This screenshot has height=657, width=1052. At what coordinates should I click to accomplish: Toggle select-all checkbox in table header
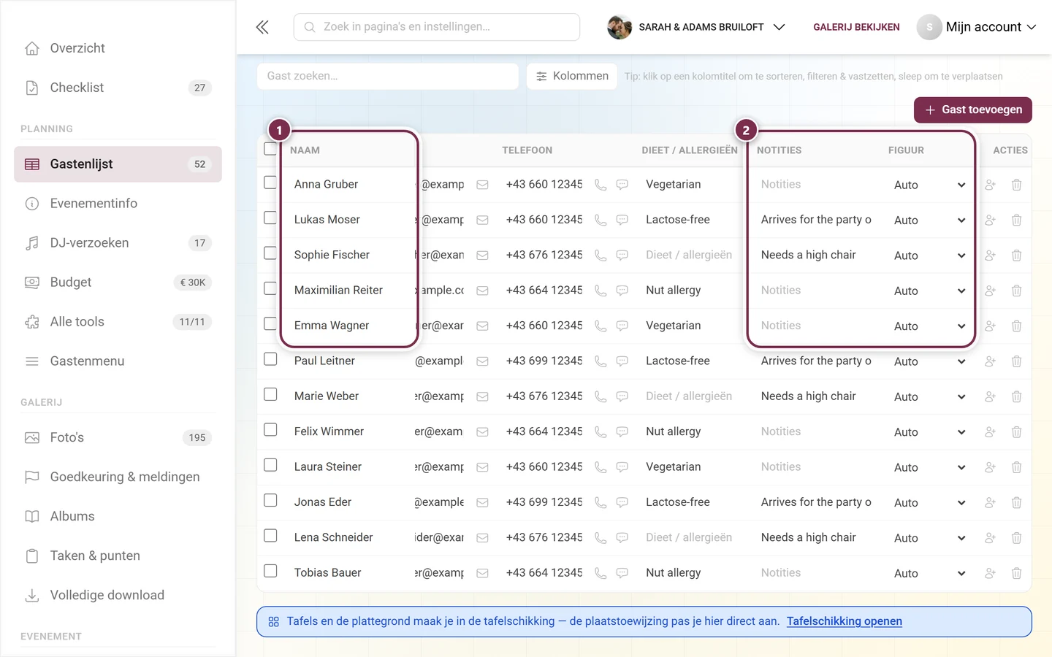click(x=270, y=149)
